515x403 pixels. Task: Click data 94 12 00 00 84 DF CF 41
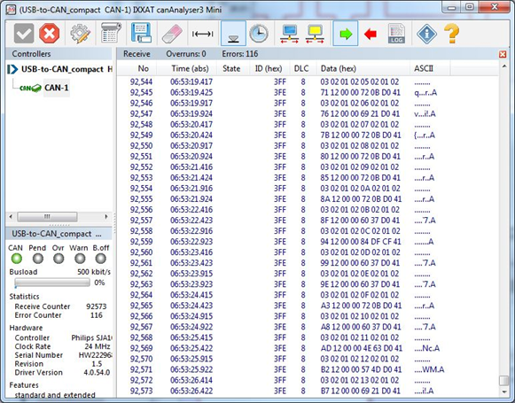361,242
